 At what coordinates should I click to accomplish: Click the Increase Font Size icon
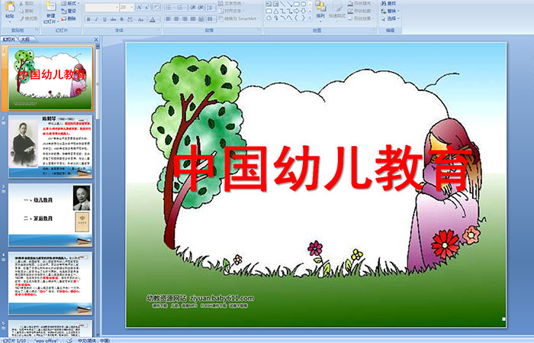[x=140, y=7]
